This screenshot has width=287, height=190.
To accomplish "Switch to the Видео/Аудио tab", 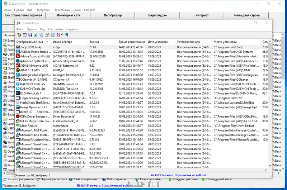I will (x=157, y=15).
